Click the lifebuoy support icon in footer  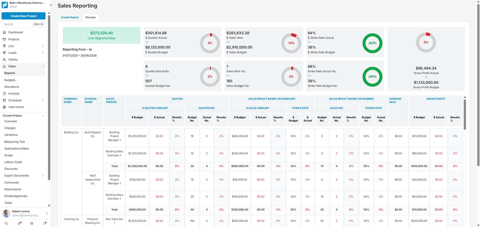click(32, 223)
